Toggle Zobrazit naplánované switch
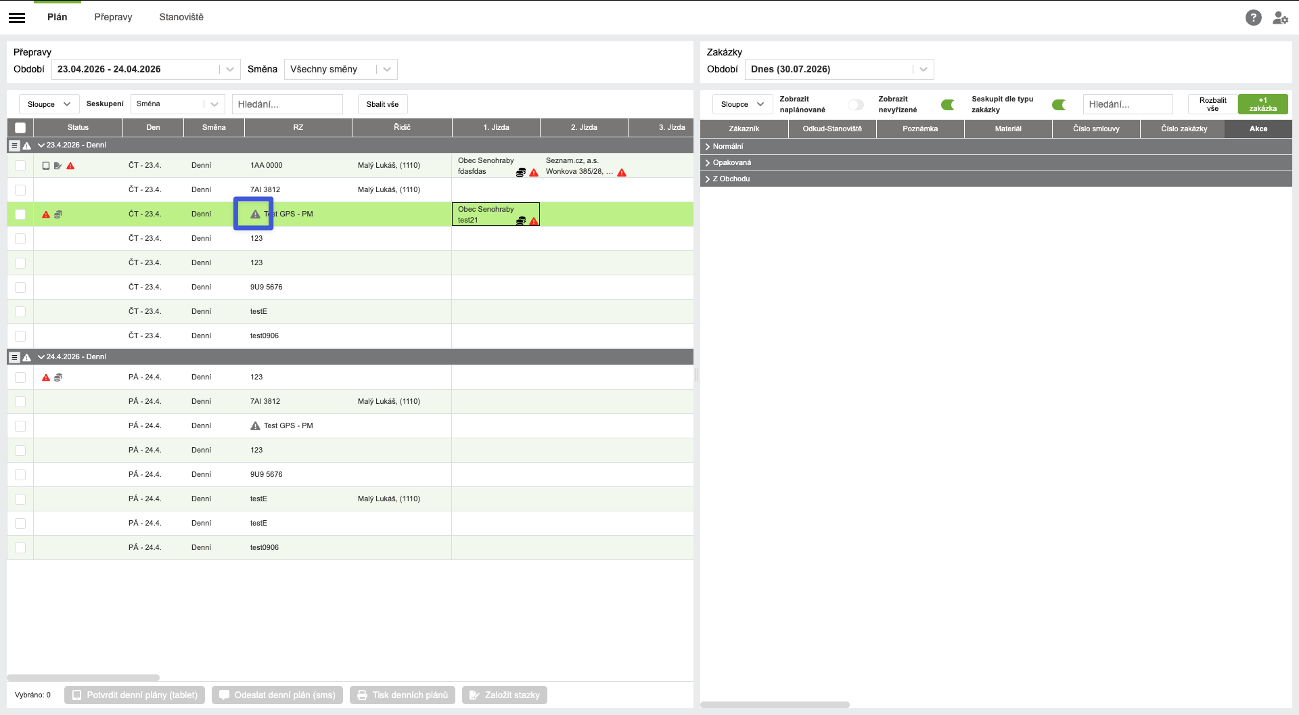 [856, 104]
